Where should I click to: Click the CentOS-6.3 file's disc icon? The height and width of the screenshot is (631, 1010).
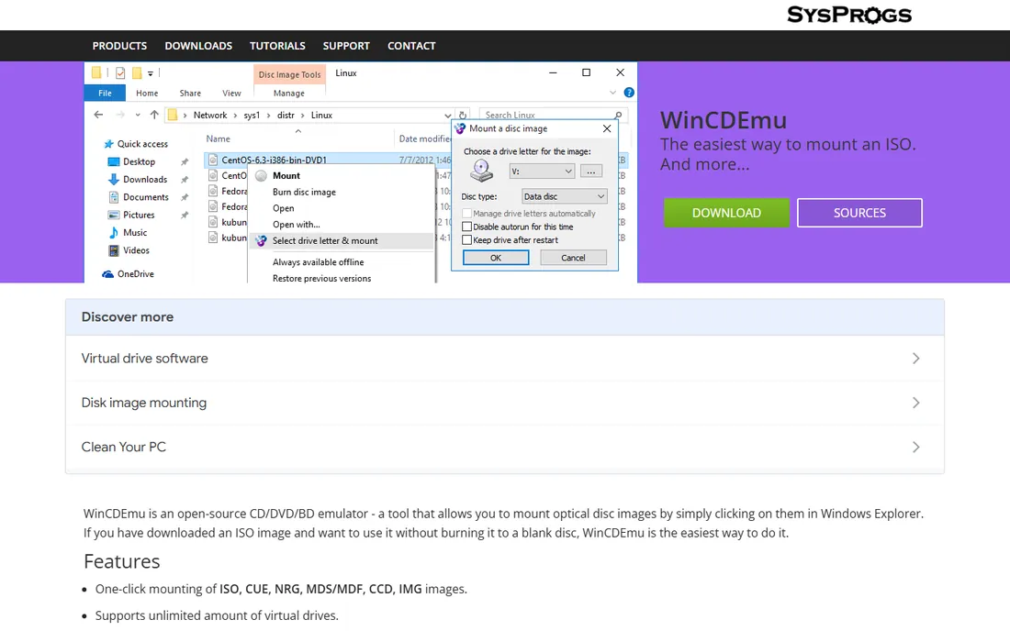click(213, 160)
